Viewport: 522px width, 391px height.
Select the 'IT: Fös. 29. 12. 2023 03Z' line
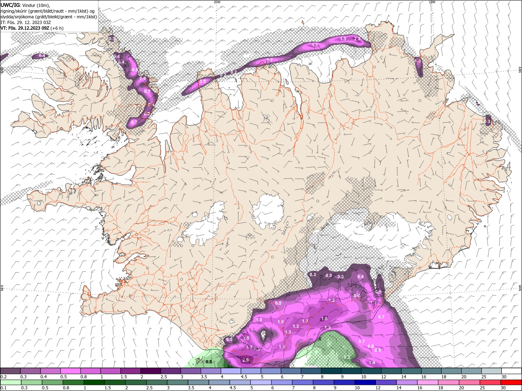click(x=26, y=22)
